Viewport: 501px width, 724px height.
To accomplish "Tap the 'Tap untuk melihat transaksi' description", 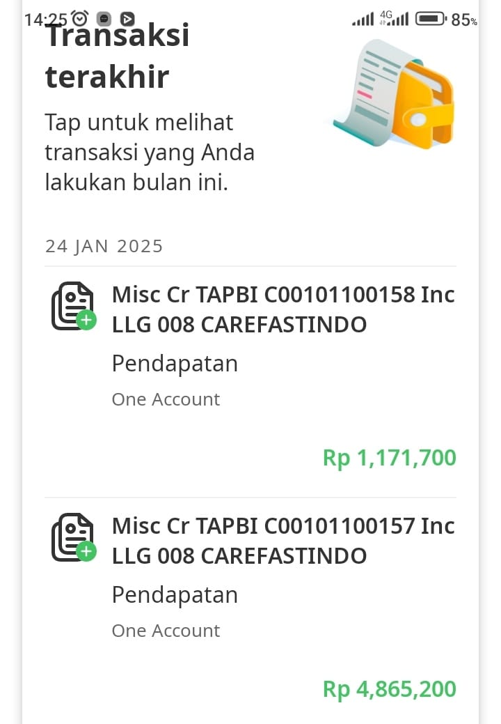I will 150,153.
